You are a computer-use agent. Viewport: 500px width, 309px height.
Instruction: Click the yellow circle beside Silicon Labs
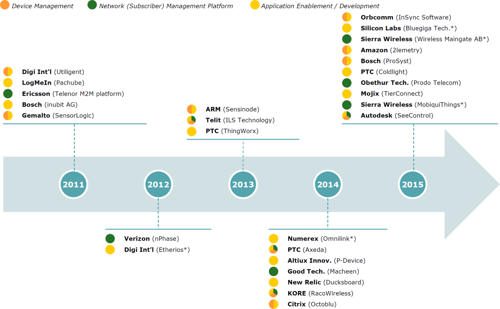347,28
